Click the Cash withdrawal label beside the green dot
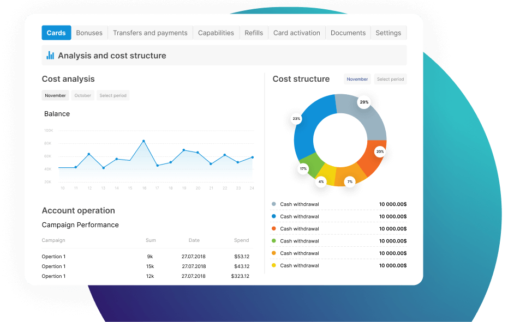Screen dimensions: 520x322 [300, 241]
